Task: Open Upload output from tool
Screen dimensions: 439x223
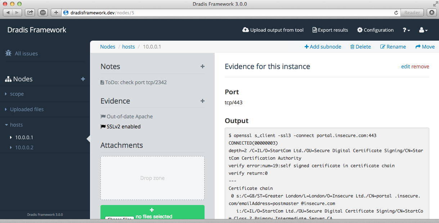Action: (x=273, y=30)
